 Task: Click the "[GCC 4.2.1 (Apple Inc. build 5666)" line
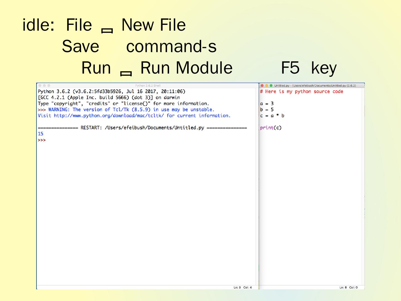pyautogui.click(x=109, y=98)
